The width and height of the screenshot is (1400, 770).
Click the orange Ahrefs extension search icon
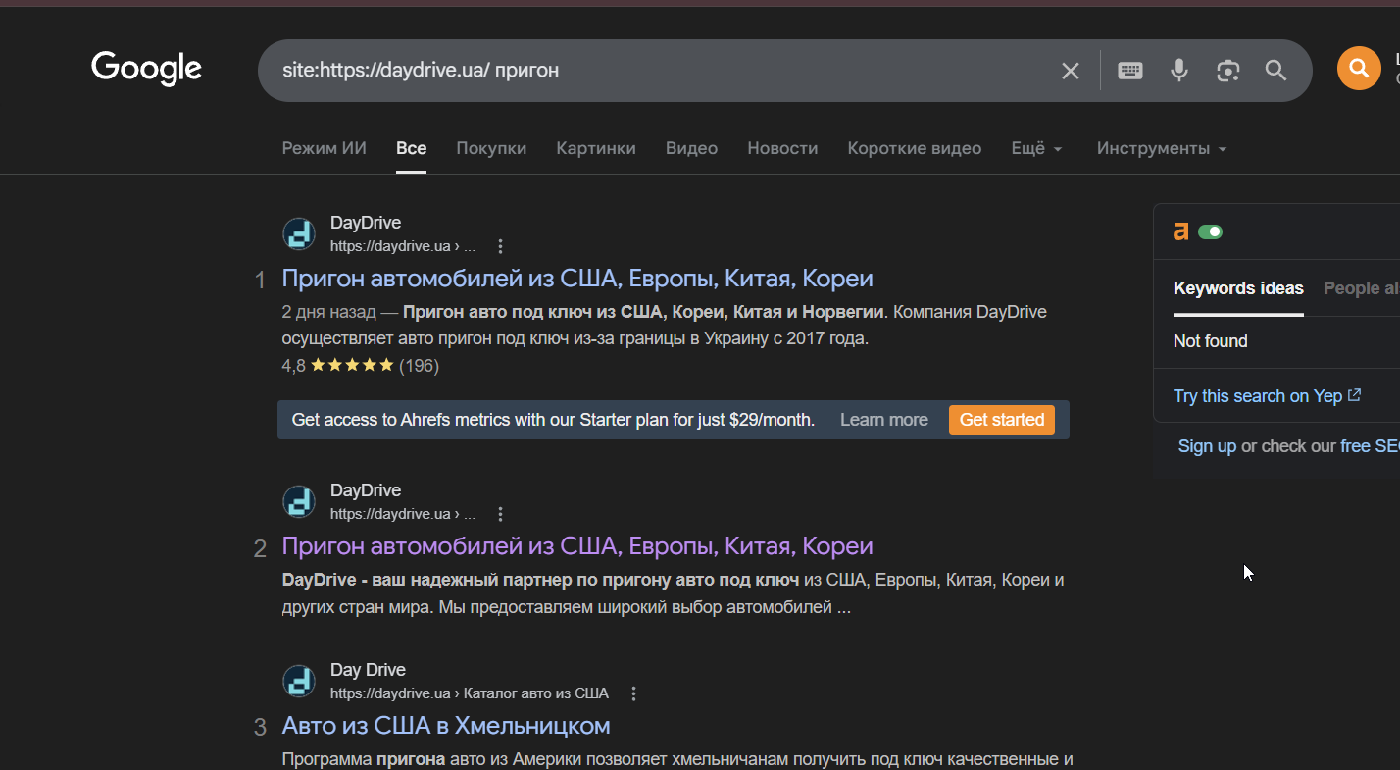click(x=1358, y=69)
